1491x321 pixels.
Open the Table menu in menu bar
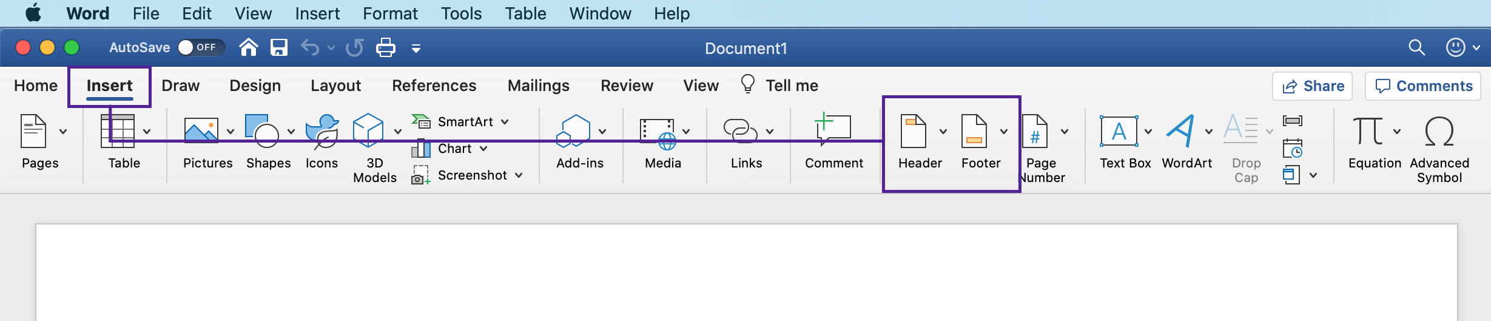(x=525, y=13)
